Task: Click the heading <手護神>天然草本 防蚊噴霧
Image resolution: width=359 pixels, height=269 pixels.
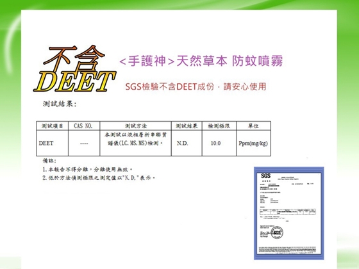Action: click(x=201, y=61)
